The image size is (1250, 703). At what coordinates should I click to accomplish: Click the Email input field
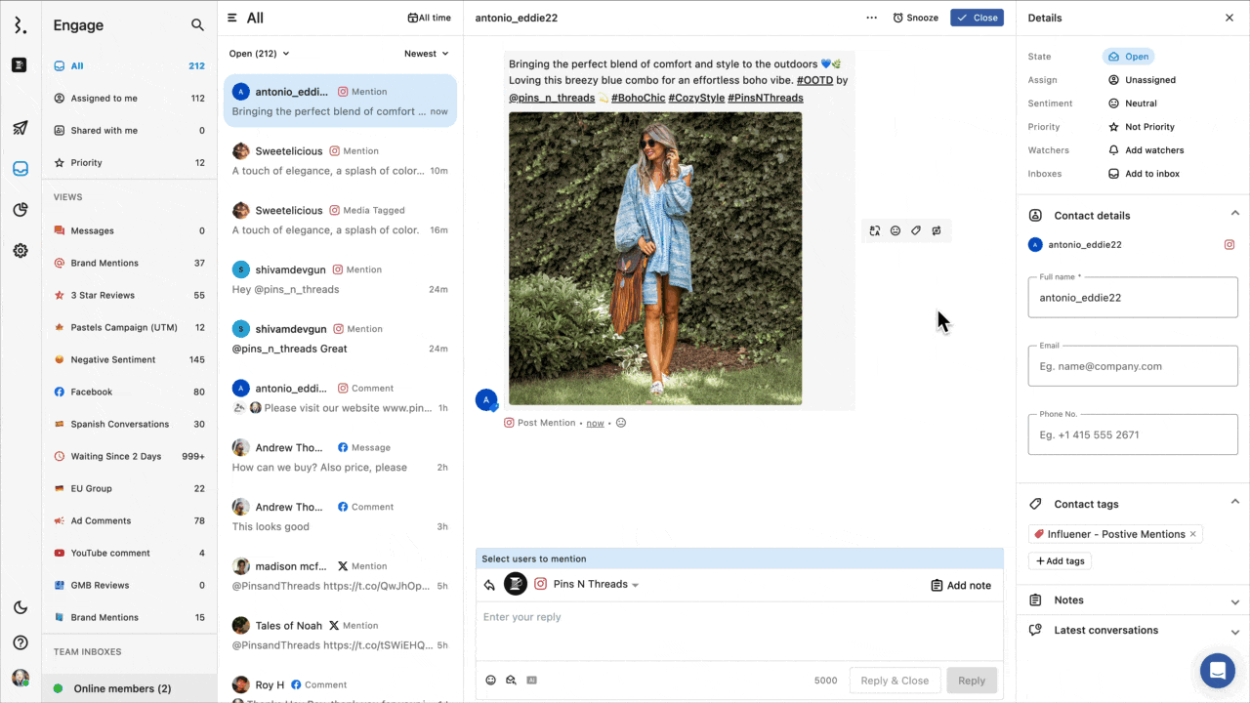coord(1132,366)
